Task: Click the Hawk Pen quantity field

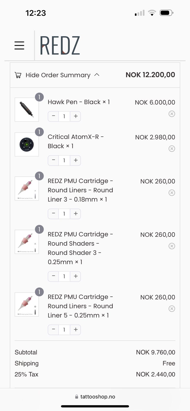Action: click(64, 116)
